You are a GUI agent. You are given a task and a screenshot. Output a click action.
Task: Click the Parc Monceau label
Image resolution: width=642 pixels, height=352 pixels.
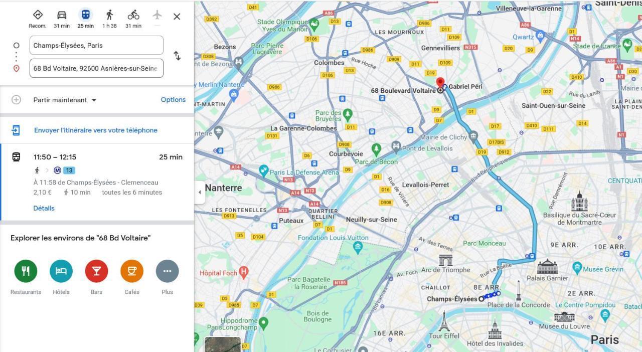[485, 244]
